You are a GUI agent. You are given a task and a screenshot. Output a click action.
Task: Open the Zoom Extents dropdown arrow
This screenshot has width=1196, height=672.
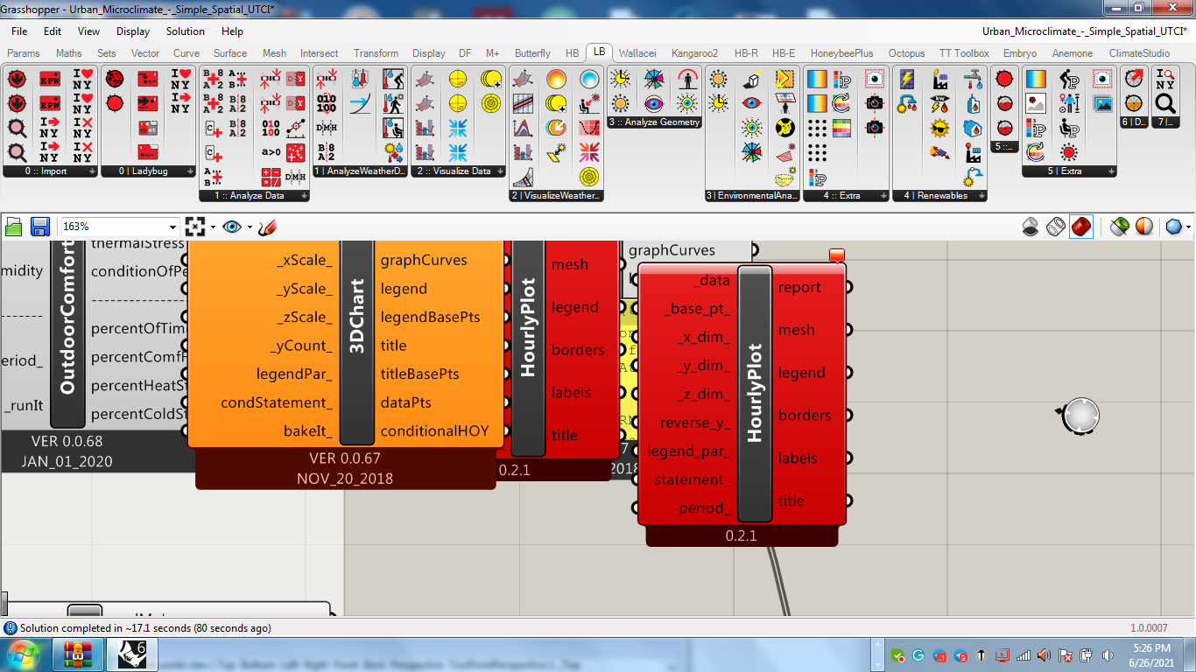point(213,227)
